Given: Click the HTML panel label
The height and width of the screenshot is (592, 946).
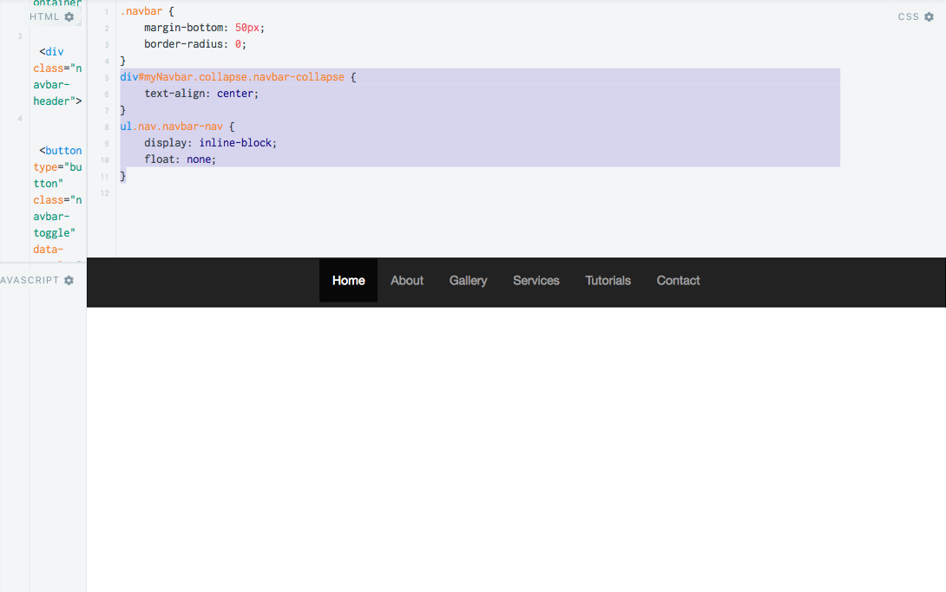Looking at the screenshot, I should point(44,16).
